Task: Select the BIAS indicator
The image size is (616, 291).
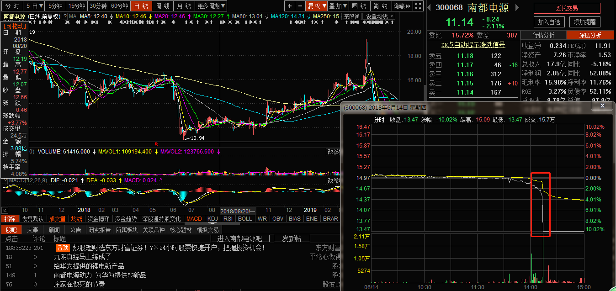Action: click(x=295, y=219)
